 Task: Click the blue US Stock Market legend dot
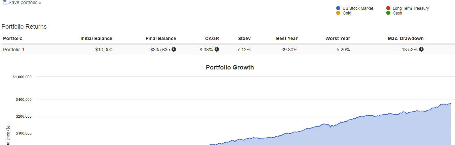click(x=338, y=8)
